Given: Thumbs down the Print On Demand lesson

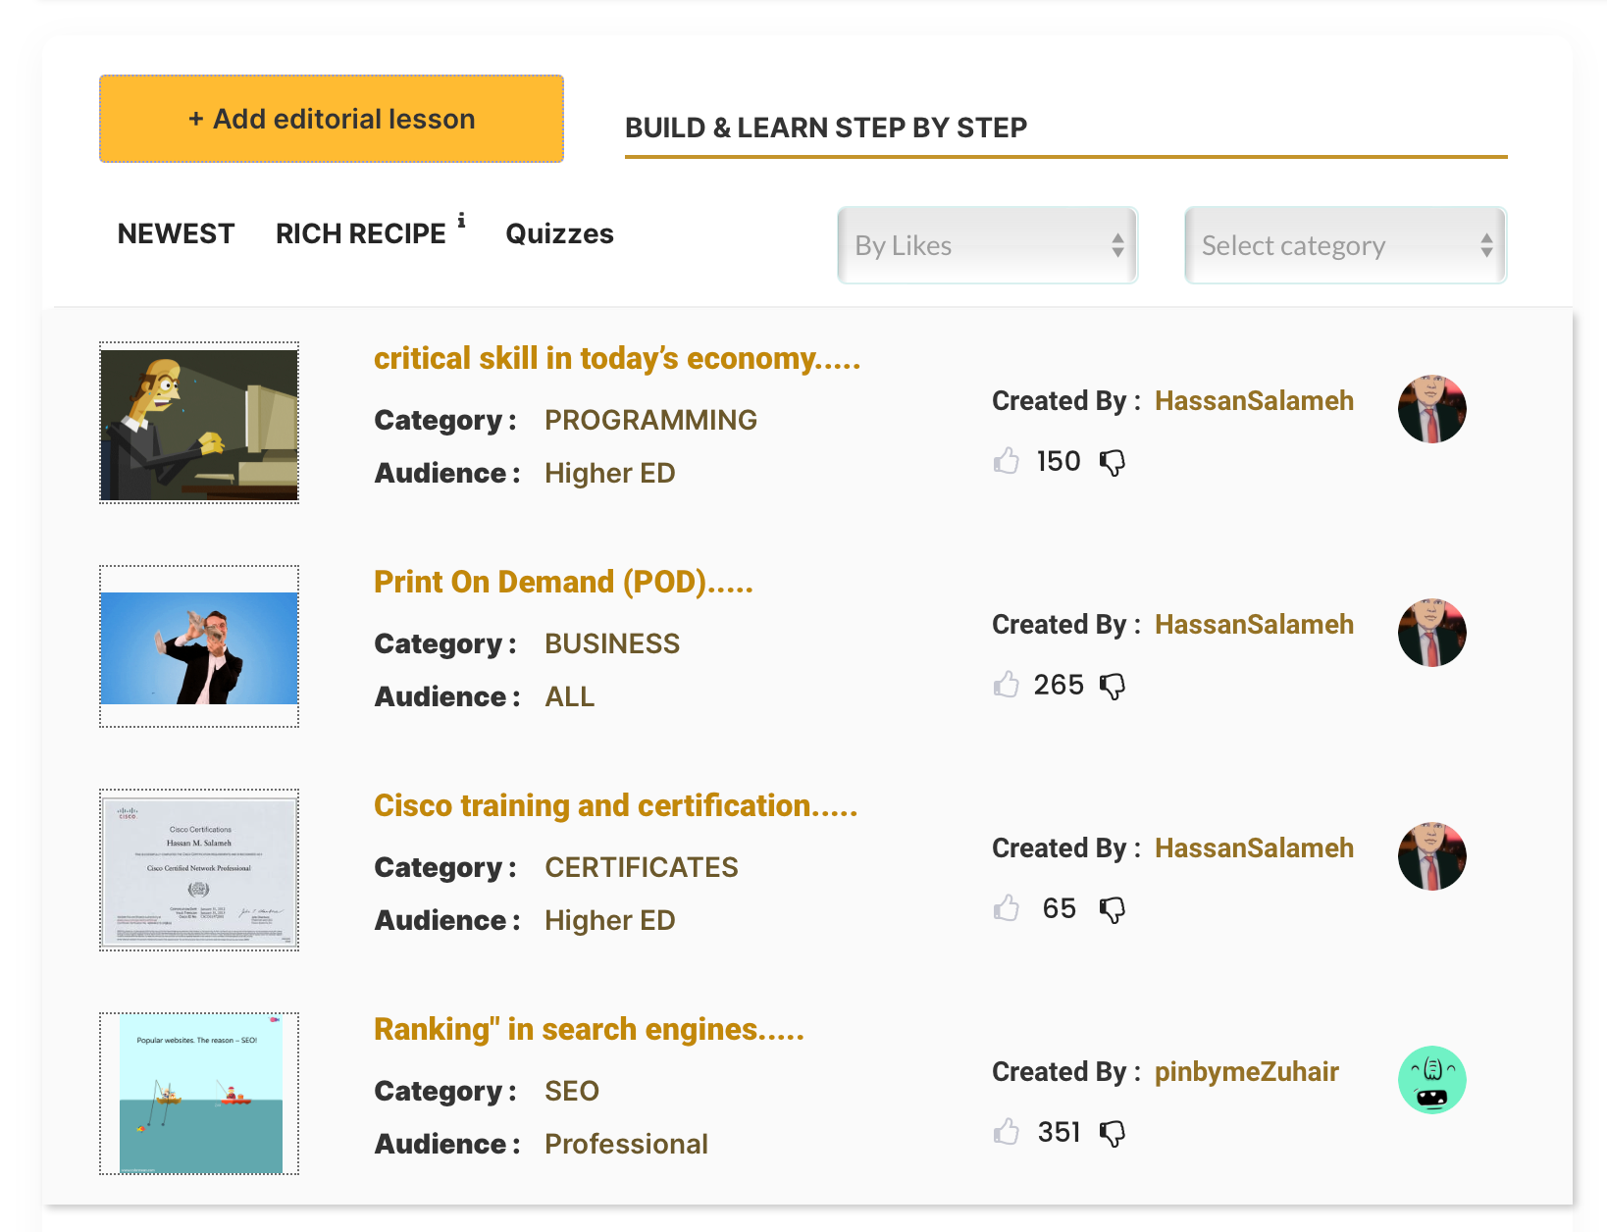Looking at the screenshot, I should coord(1113,686).
